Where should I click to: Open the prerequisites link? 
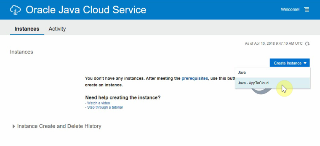[195, 78]
